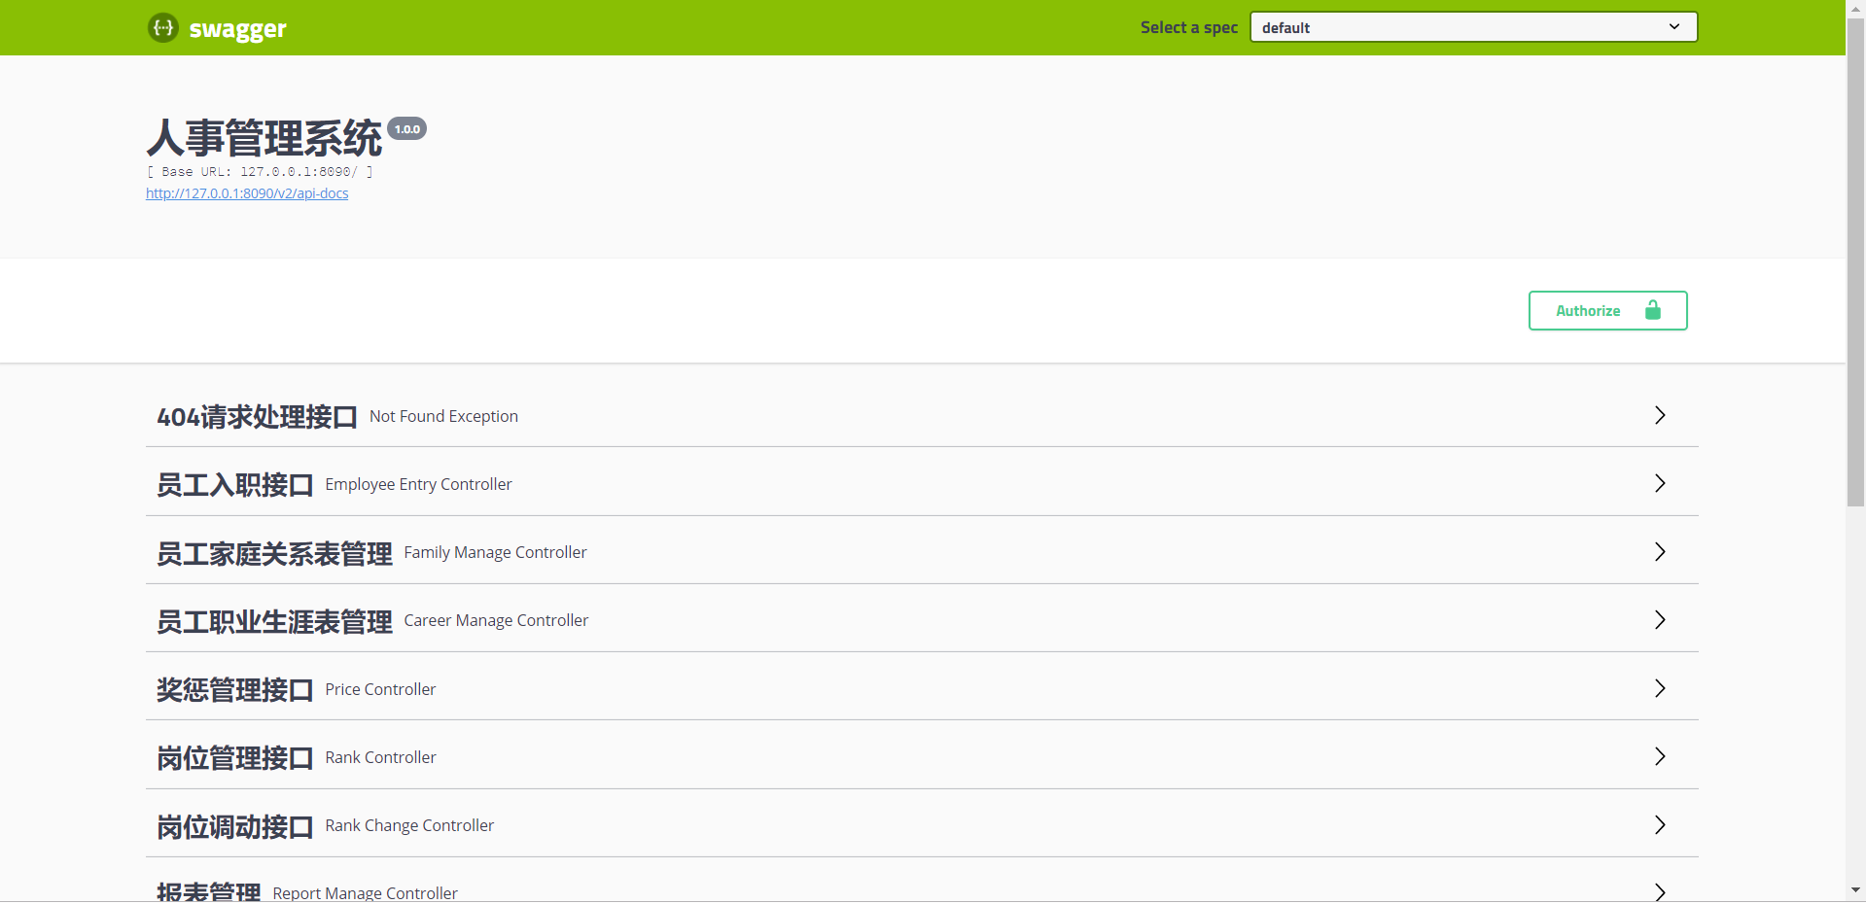Click the page vertical scrollbar thumb
The height and width of the screenshot is (904, 1866).
tap(1855, 262)
